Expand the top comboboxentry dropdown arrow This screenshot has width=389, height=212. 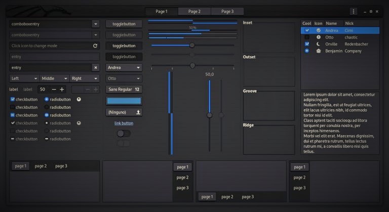click(95, 24)
